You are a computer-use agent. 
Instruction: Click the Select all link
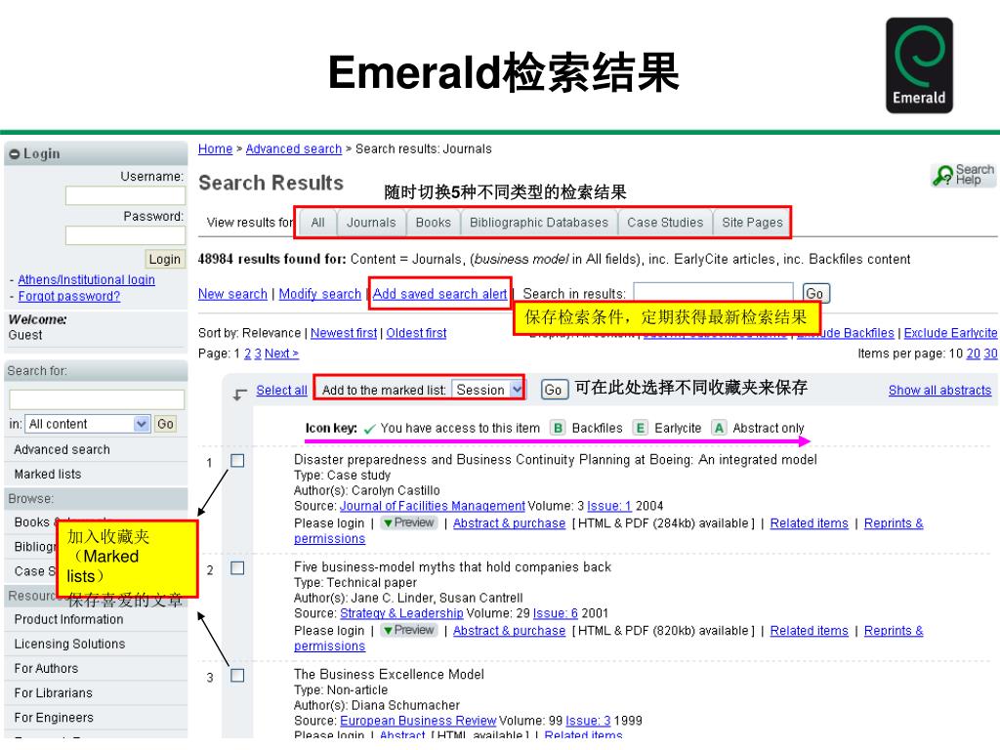(281, 391)
